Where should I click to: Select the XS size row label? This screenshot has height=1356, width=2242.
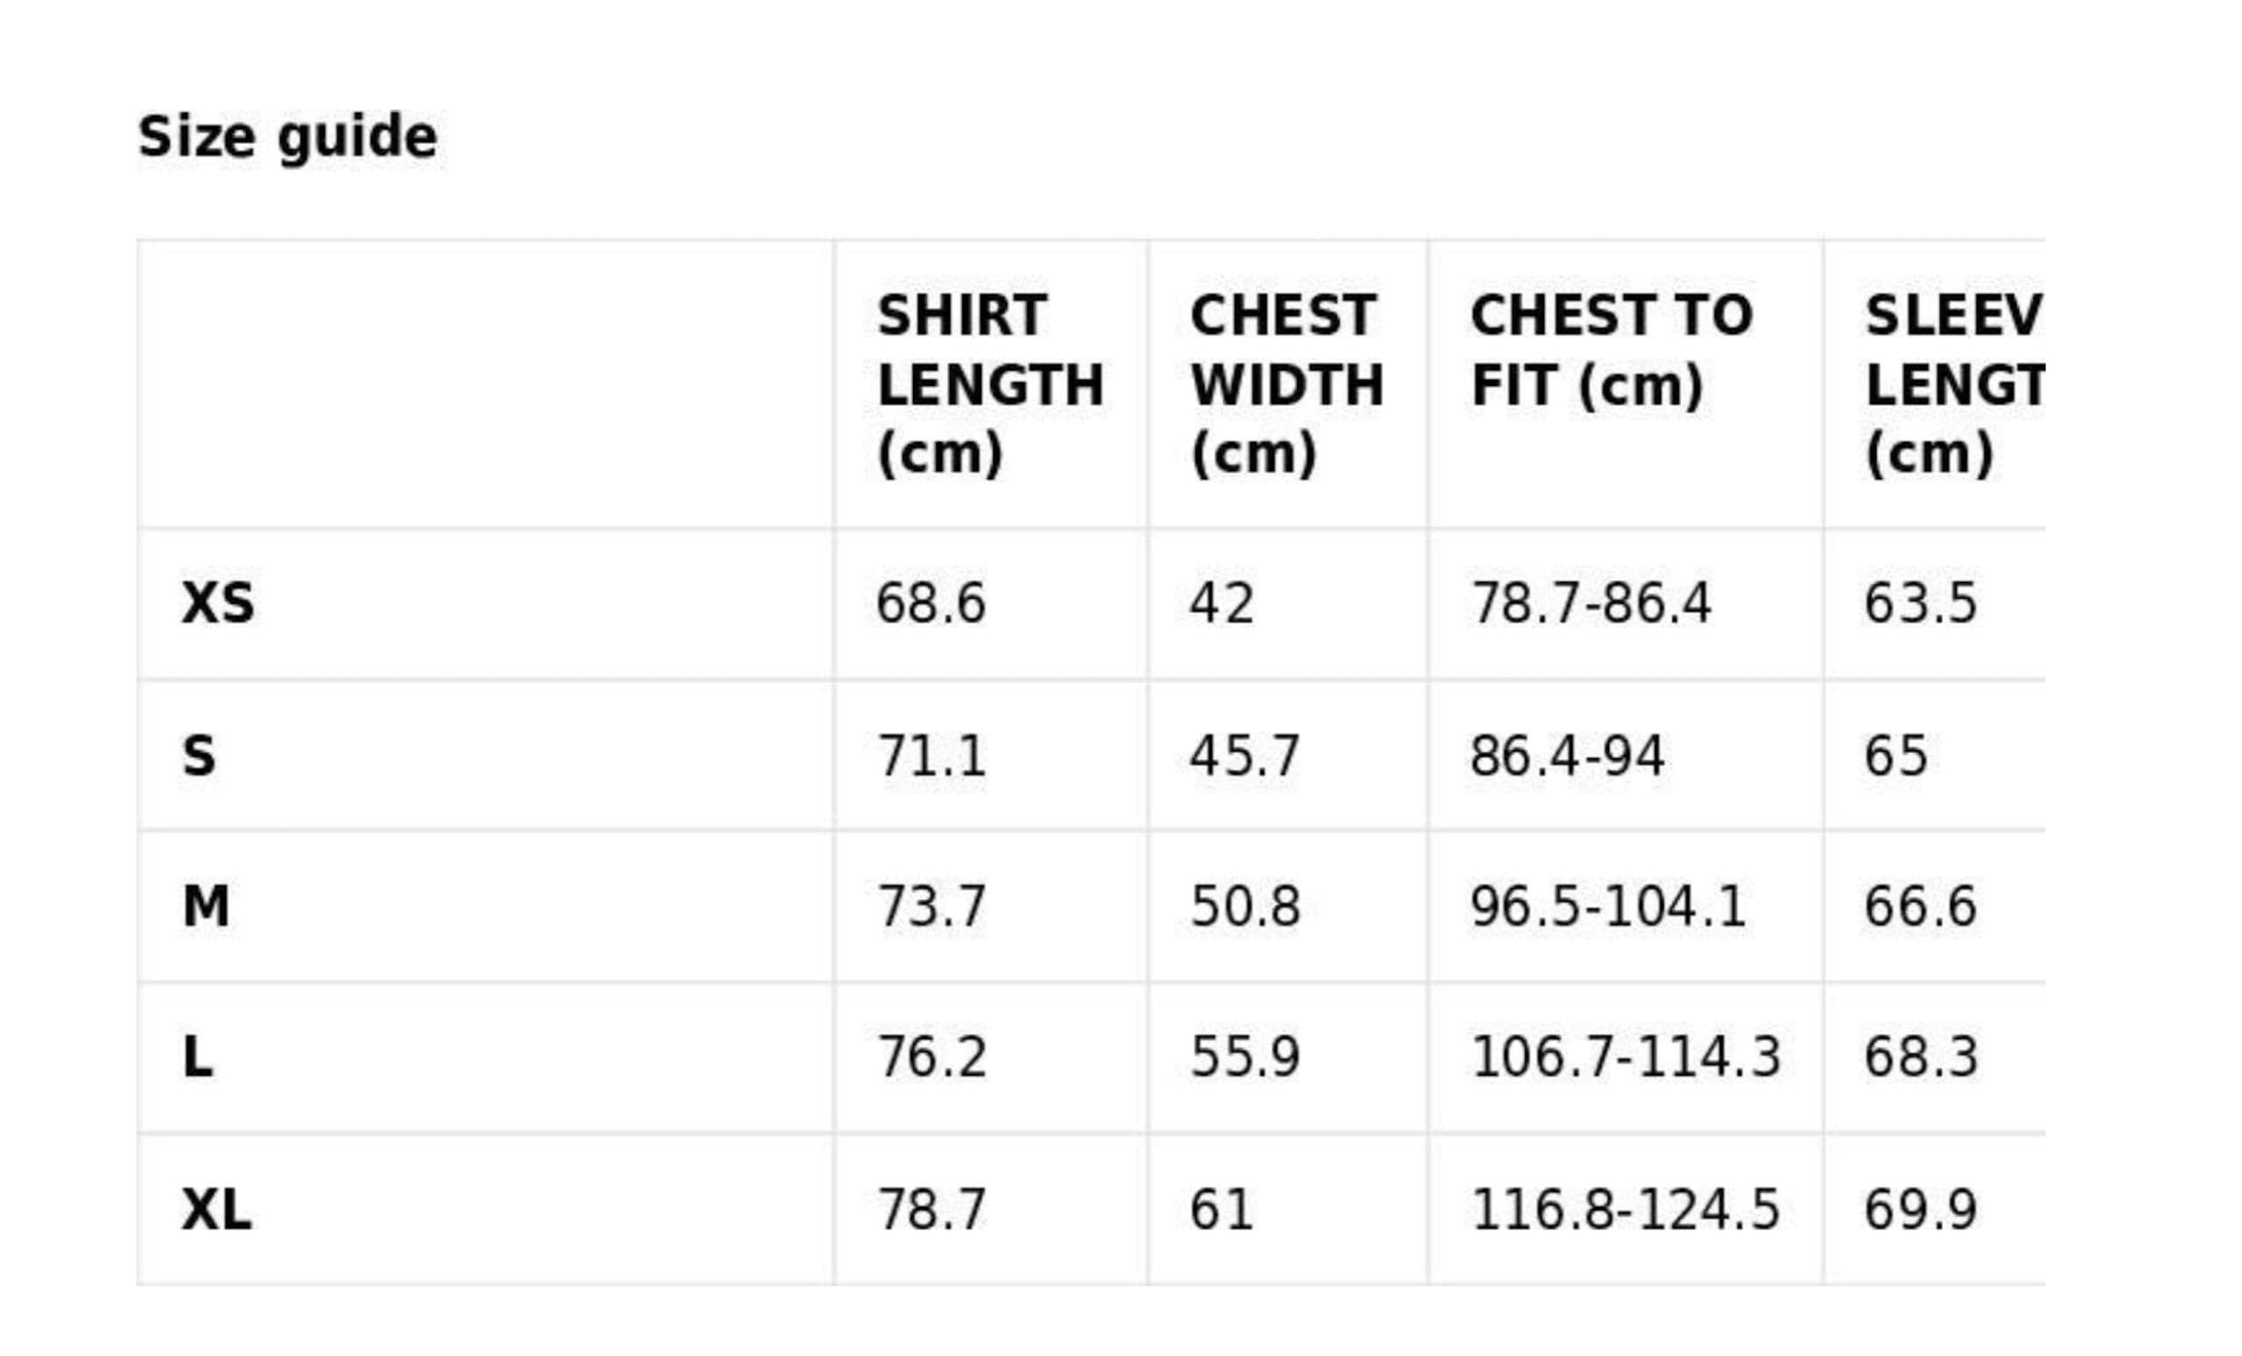pyautogui.click(x=218, y=604)
